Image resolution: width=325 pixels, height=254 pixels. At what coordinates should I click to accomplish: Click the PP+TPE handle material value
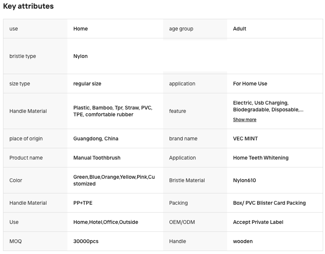click(x=83, y=203)
